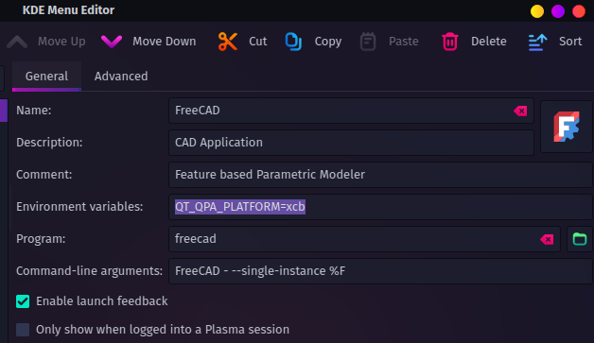
Task: Click the Command-line arguments field
Action: click(380, 271)
